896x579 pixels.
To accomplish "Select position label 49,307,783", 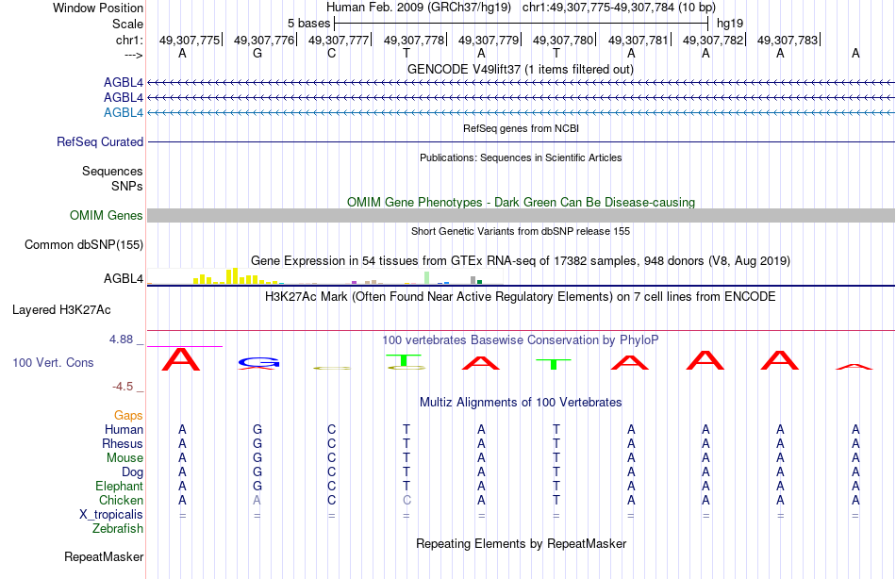I will point(788,40).
